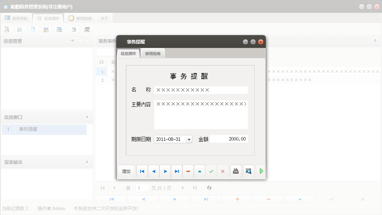The height and width of the screenshot is (215, 382).
Task: Confirm changes with the green check icon
Action: point(211,171)
